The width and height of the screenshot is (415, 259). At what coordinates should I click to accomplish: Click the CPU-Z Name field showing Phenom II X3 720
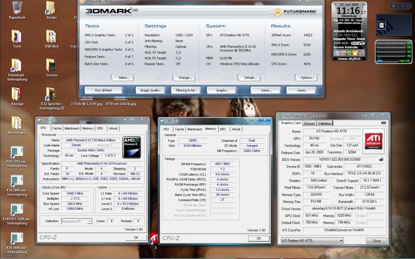(91, 140)
